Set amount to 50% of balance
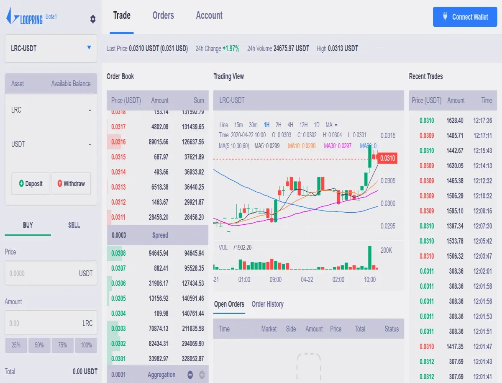 [x=39, y=345]
